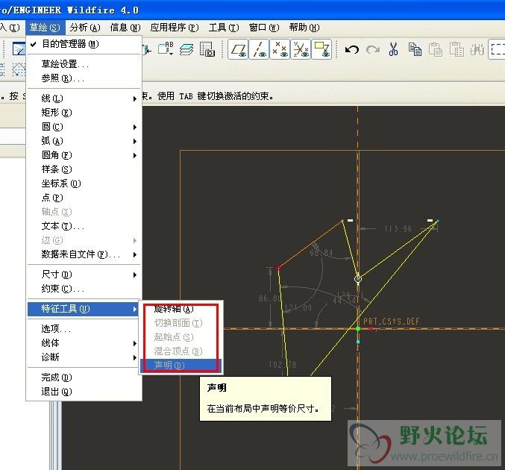This screenshot has width=505, height=470.
Task: Click the Paste Special icon
Action: pos(457,49)
